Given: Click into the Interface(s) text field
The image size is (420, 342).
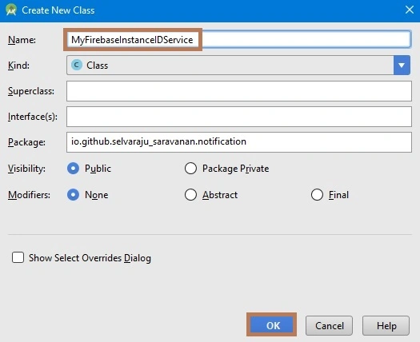Looking at the screenshot, I should point(239,117).
